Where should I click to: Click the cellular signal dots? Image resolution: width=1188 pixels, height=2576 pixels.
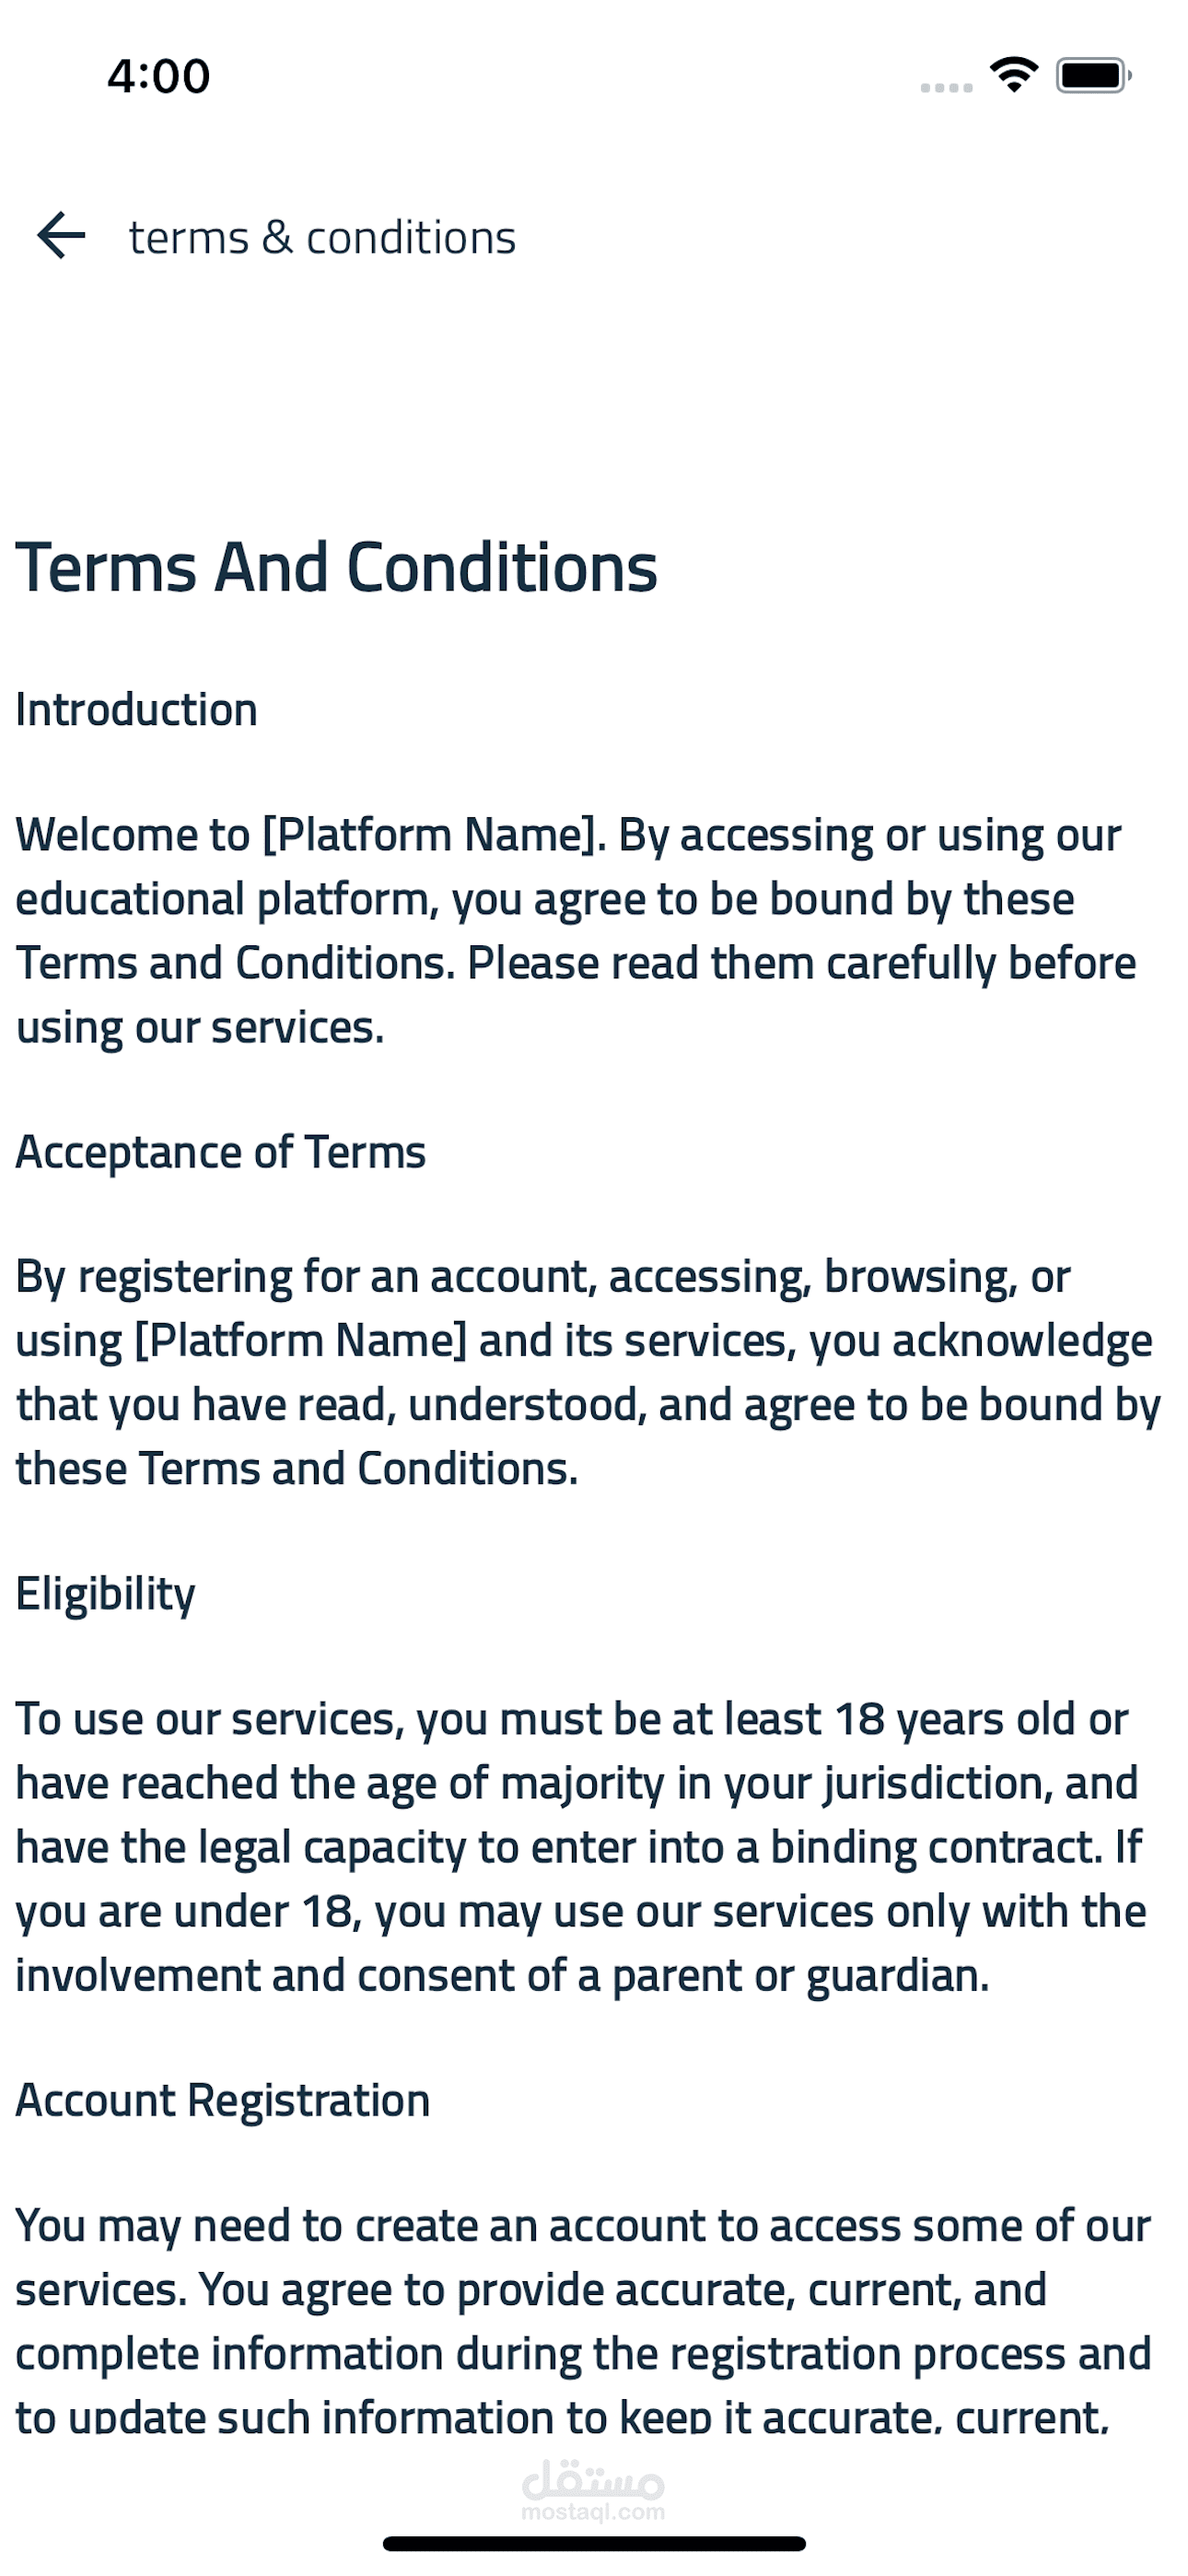(946, 88)
